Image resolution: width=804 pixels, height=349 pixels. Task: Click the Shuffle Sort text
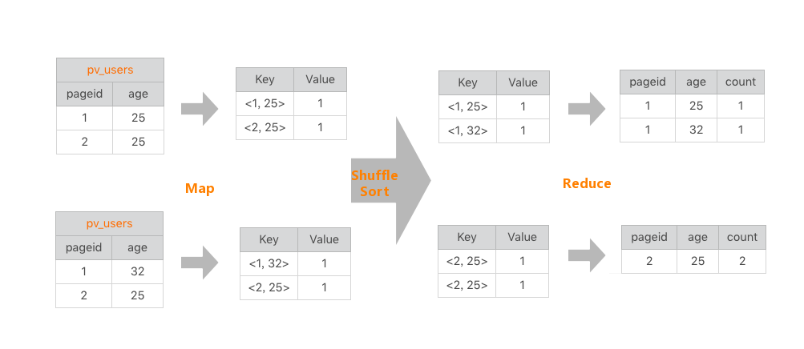pyautogui.click(x=374, y=183)
